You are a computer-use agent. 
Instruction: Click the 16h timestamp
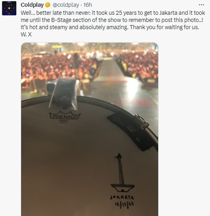coord(88,5)
